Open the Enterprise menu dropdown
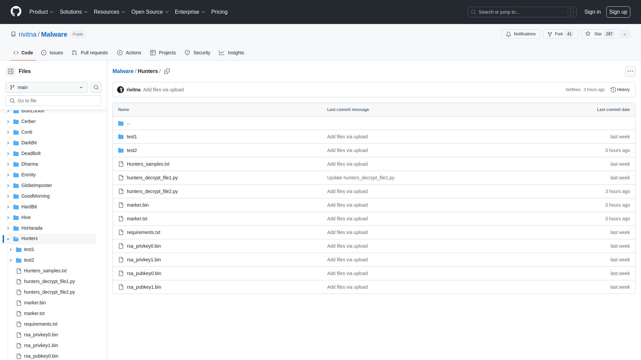The height and width of the screenshot is (360, 641). pos(190,12)
